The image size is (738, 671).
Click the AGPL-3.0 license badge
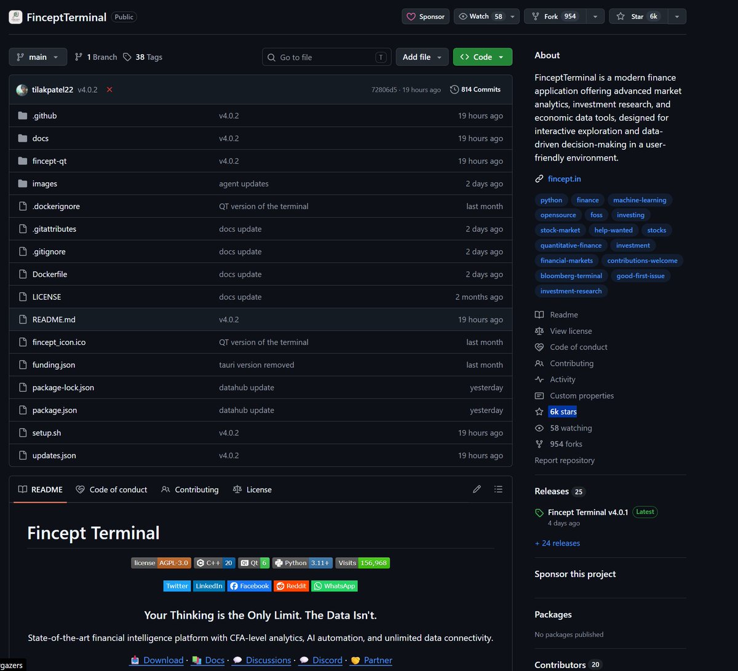point(161,563)
